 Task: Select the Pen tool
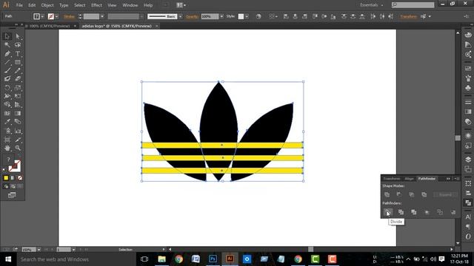point(7,54)
